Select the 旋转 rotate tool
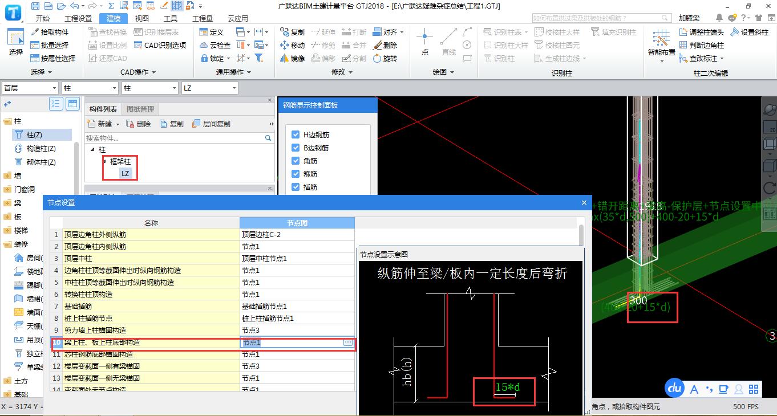This screenshot has height=416, width=777. pyautogui.click(x=385, y=58)
